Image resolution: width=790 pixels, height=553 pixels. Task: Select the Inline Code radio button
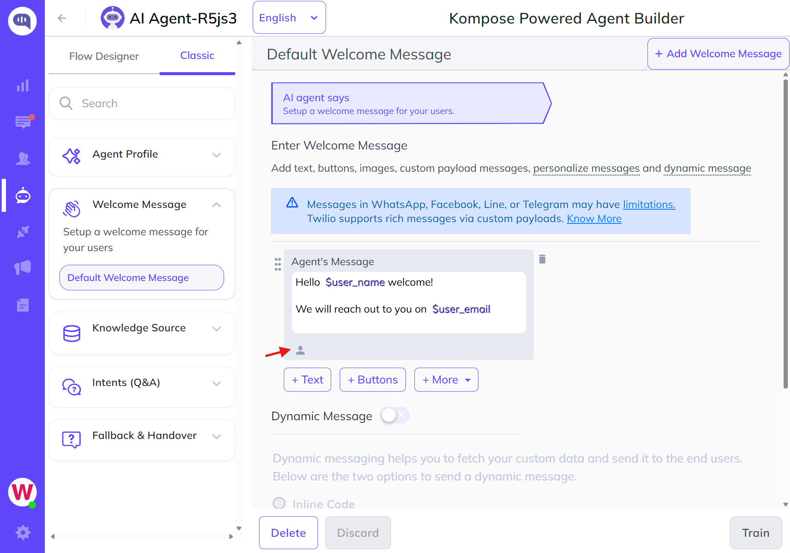279,503
